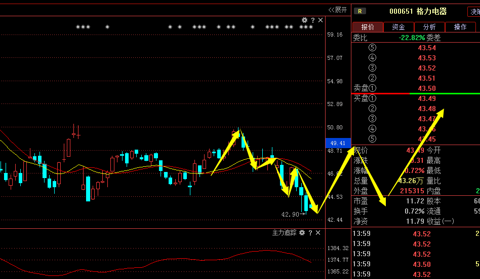The image size is (480, 279).
Task: Select buy level 1 price 43.49
Action: (x=427, y=98)
